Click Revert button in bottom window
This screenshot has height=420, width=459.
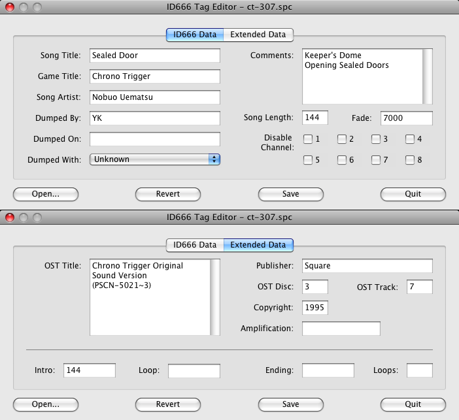pyautogui.click(x=168, y=404)
